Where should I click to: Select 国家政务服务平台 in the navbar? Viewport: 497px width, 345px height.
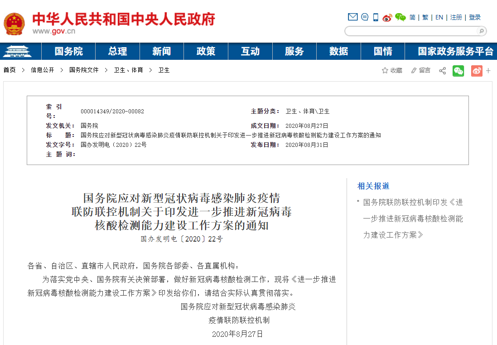pos(455,51)
